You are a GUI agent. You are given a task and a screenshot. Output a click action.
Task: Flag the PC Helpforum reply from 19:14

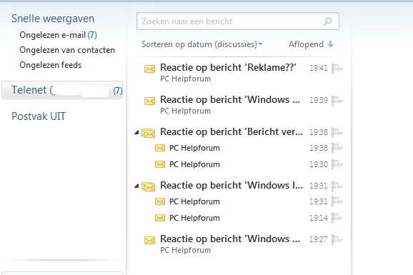tap(337, 218)
